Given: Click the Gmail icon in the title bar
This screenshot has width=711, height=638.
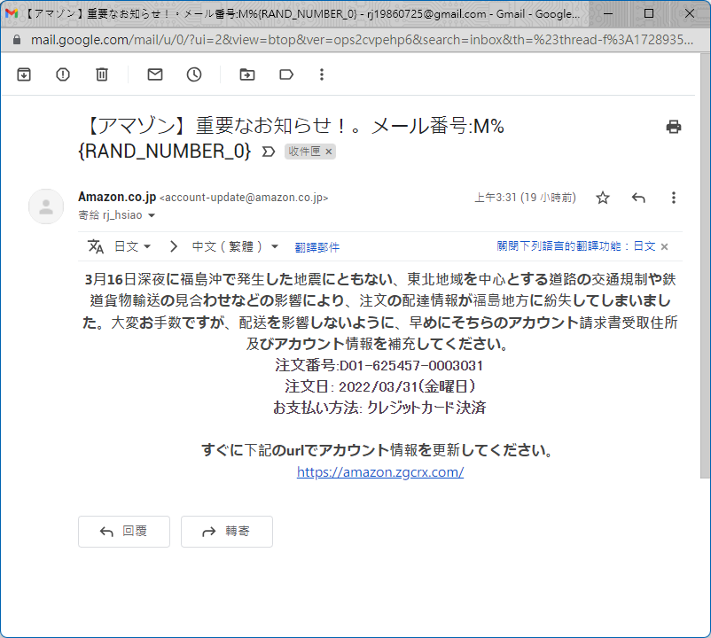Looking at the screenshot, I should click(x=12, y=13).
